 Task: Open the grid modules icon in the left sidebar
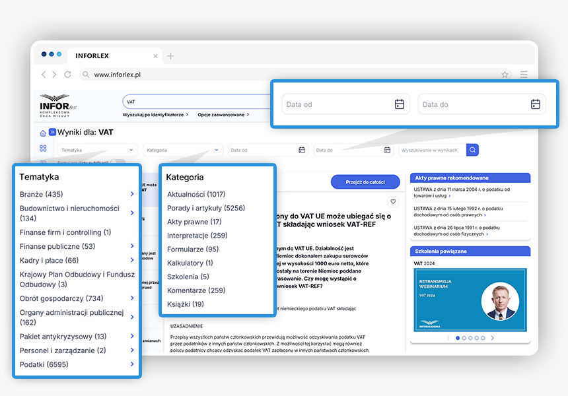(x=43, y=148)
